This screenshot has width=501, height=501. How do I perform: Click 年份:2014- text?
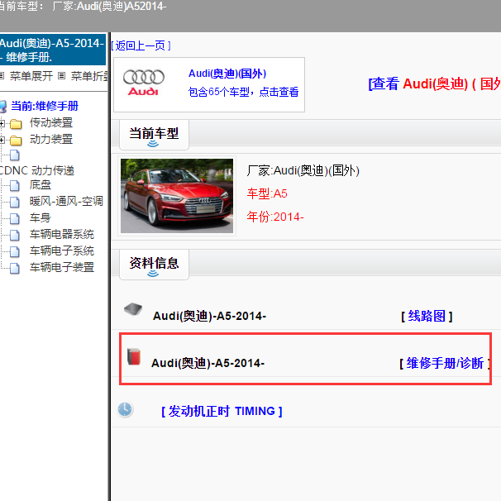(x=275, y=217)
